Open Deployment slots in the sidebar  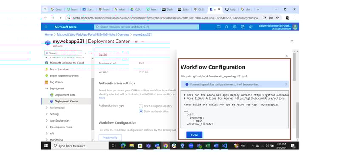[65, 95]
